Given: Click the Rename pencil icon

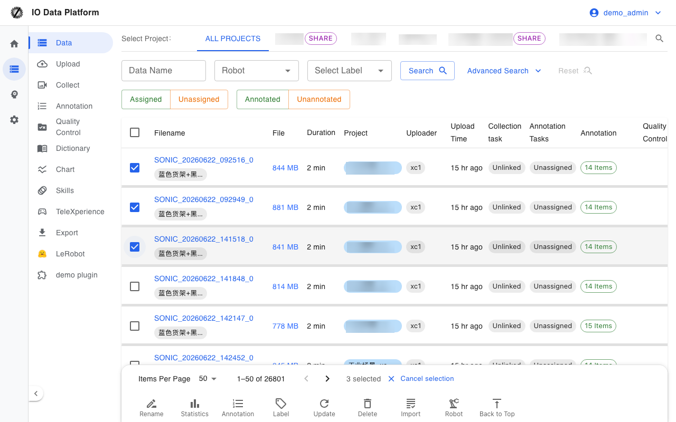Looking at the screenshot, I should [152, 404].
